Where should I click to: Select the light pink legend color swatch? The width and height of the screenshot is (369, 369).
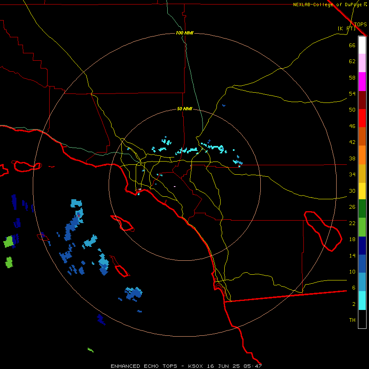(362, 63)
